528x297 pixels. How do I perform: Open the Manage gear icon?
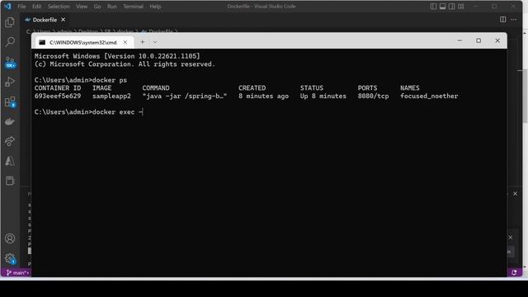[x=10, y=258]
